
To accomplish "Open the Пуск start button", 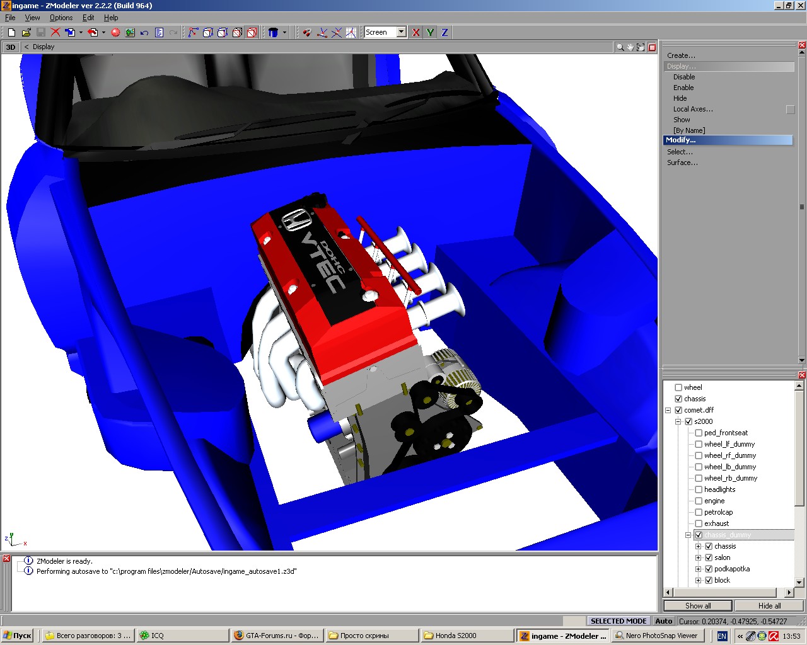I will [17, 636].
